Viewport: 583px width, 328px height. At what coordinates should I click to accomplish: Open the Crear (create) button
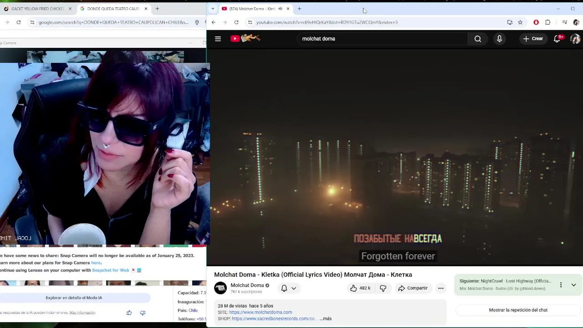(533, 39)
